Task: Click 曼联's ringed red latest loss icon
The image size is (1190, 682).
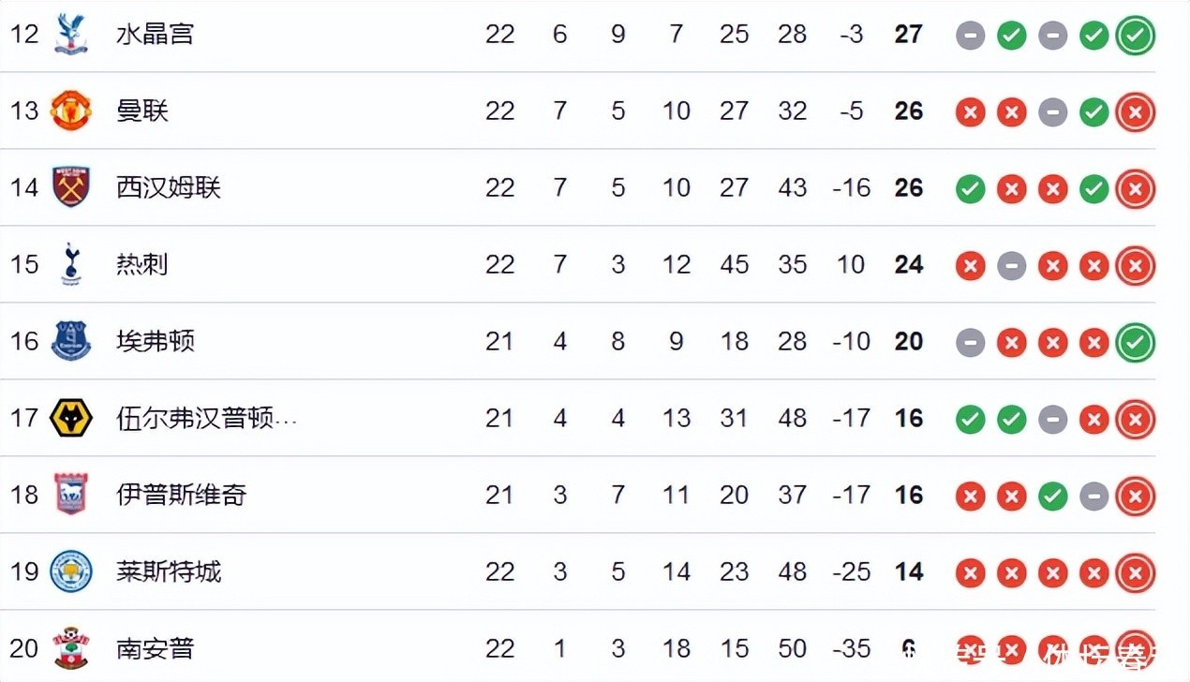Action: point(1135,112)
